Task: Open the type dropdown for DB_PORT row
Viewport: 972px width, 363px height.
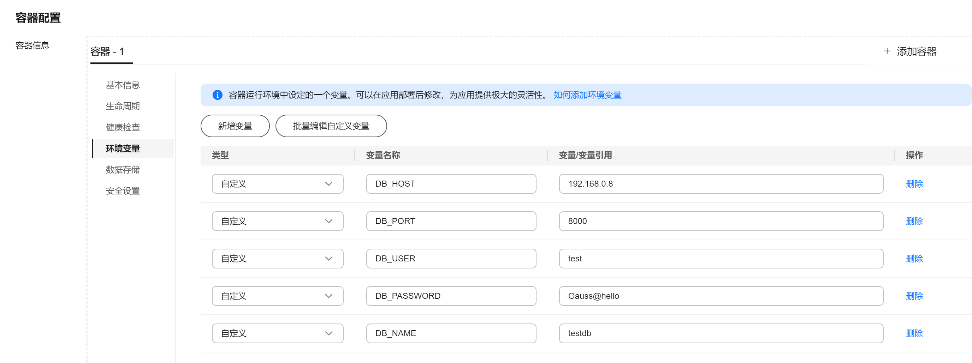Action: click(x=277, y=221)
